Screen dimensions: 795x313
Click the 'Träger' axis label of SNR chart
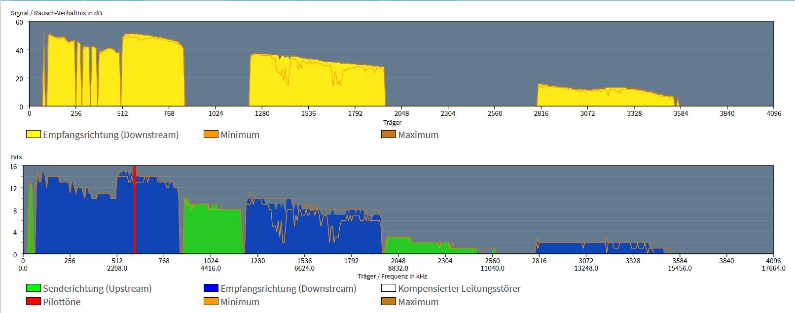[x=393, y=123]
